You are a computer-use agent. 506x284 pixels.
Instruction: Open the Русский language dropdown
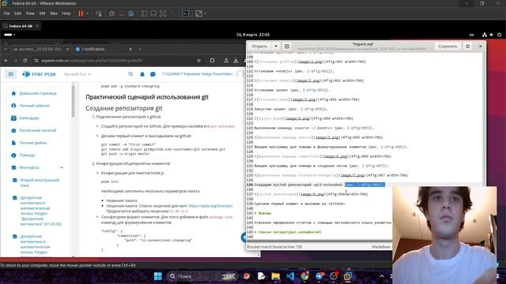pyautogui.click(x=77, y=74)
